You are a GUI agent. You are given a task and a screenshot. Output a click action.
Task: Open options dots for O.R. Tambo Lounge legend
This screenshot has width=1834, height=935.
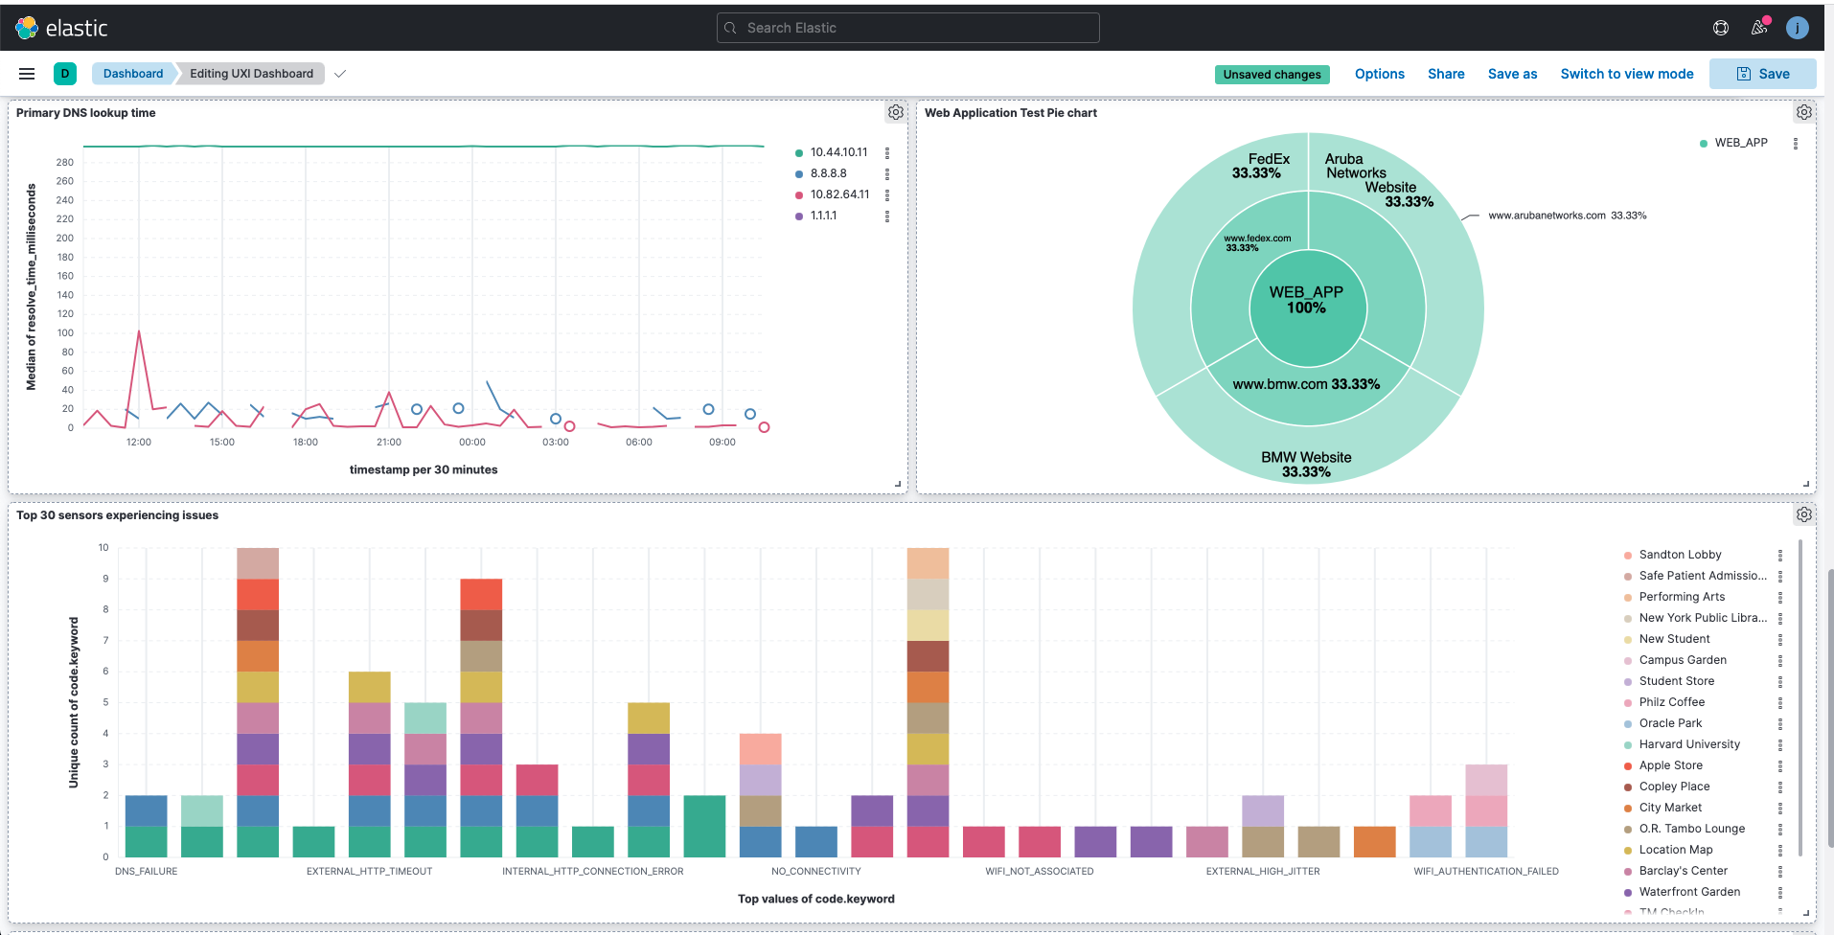tap(1780, 829)
